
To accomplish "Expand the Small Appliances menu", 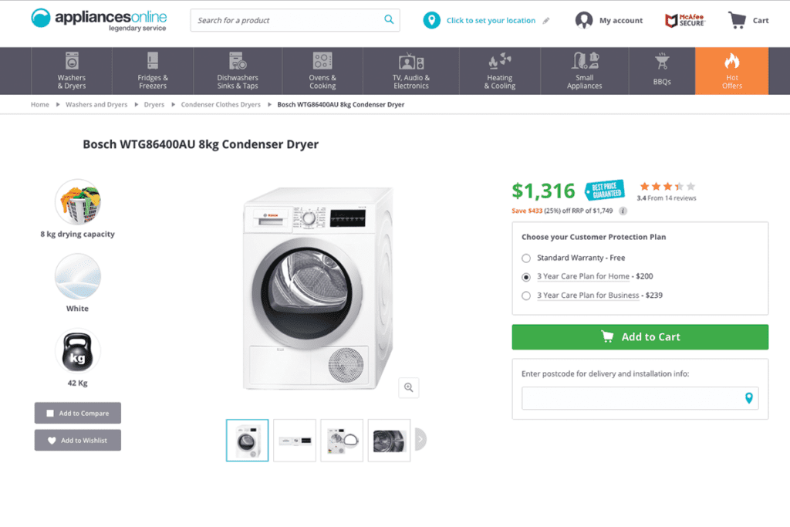I will pyautogui.click(x=585, y=71).
